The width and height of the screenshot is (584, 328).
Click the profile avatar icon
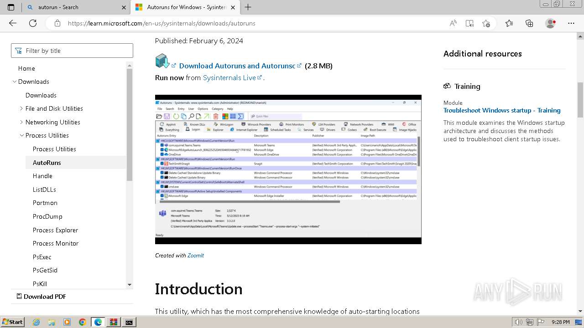(x=551, y=23)
